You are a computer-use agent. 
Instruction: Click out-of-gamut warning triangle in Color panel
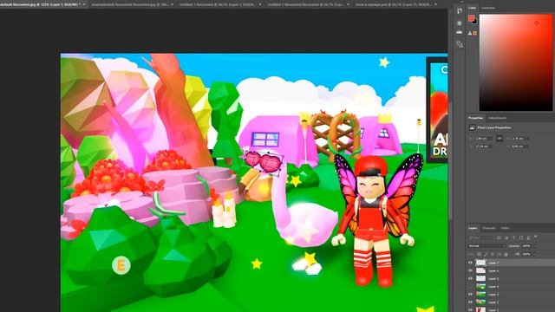pyautogui.click(x=470, y=33)
